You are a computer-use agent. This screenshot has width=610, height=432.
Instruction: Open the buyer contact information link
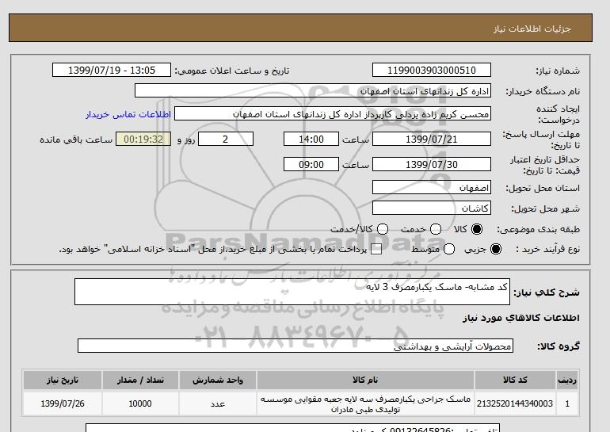pyautogui.click(x=128, y=114)
